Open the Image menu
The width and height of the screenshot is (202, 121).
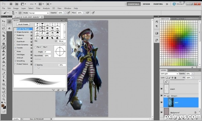pyautogui.click(x=16, y=8)
